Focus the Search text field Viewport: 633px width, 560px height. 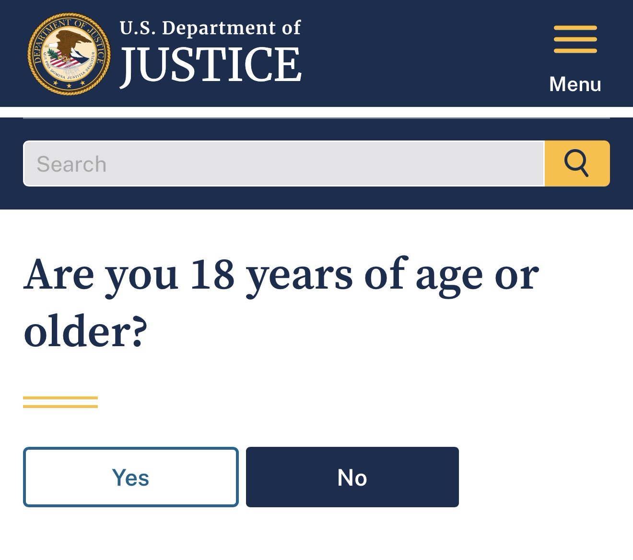284,163
